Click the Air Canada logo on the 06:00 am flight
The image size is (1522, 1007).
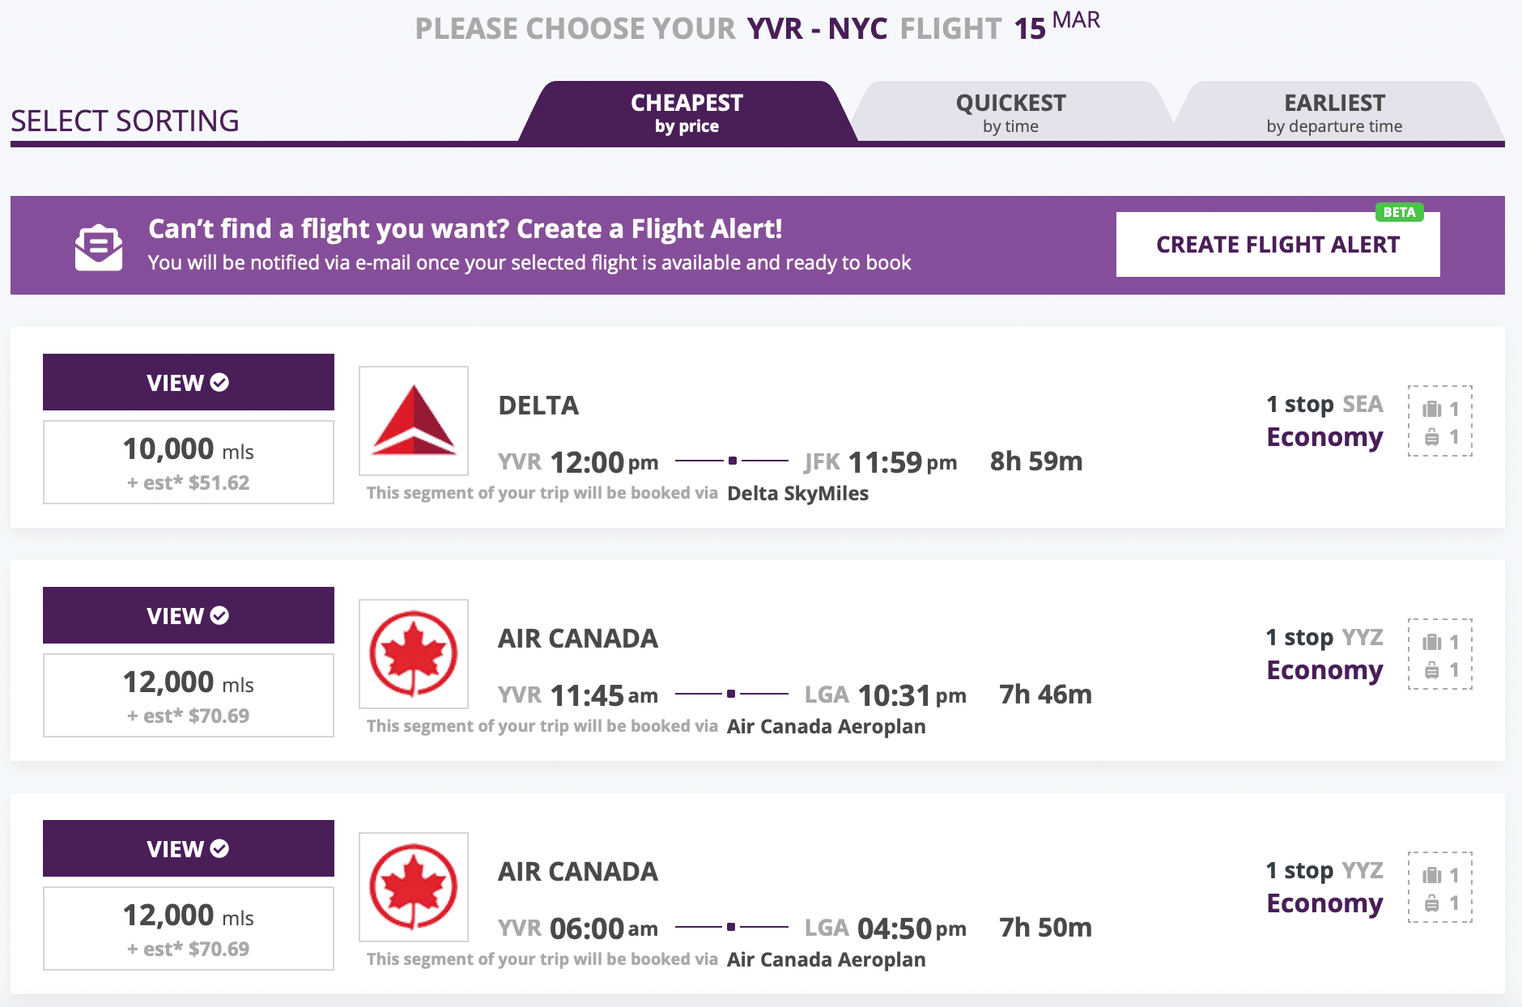coord(414,886)
